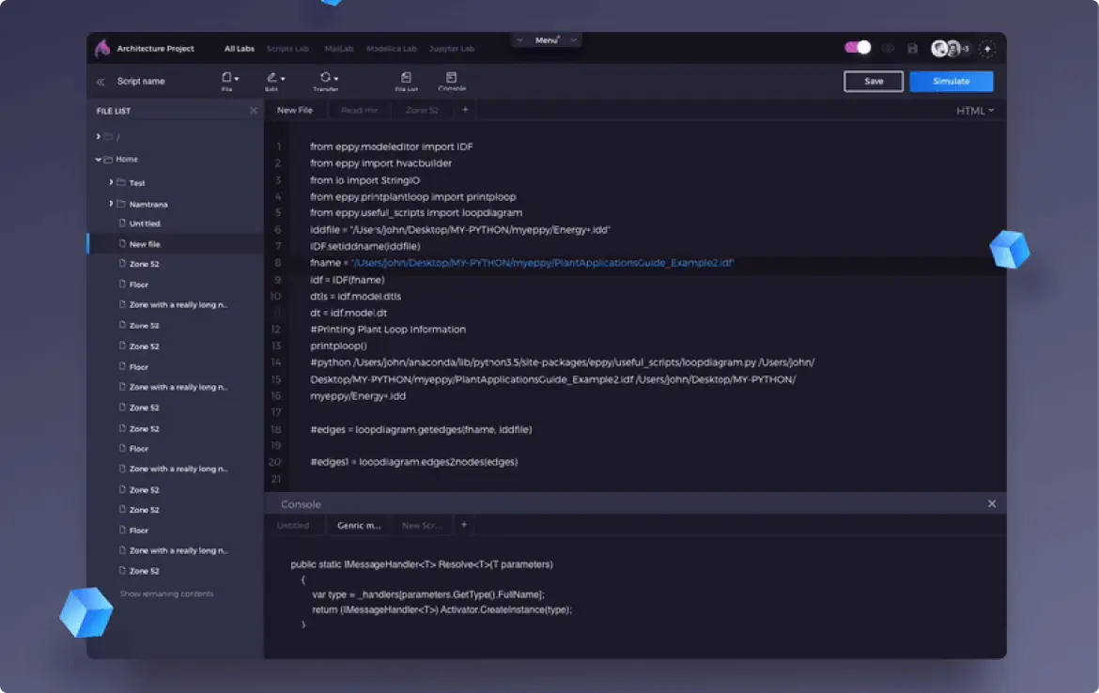The width and height of the screenshot is (1099, 693).
Task: Open the HTML language dropdown
Action: point(975,111)
